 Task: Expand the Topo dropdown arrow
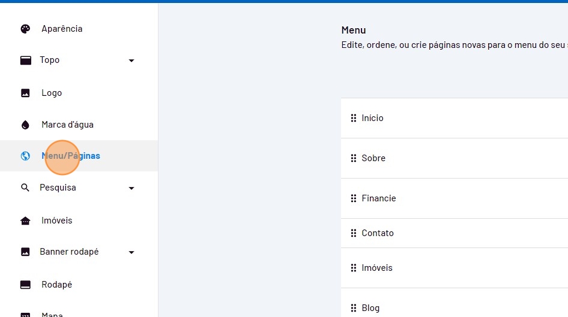tap(131, 61)
